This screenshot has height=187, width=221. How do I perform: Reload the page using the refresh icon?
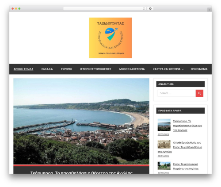144,9
